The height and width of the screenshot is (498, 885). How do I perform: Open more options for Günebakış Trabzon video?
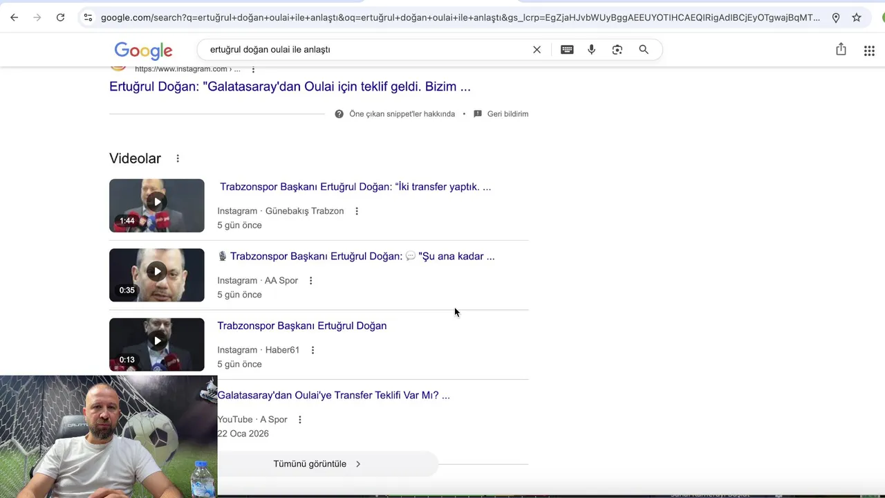pos(357,211)
